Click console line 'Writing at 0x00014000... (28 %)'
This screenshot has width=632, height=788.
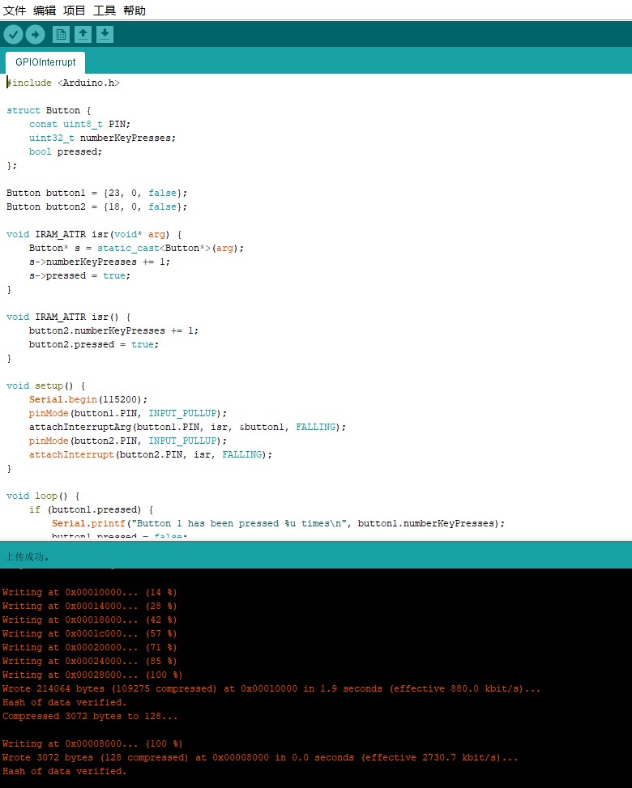(x=89, y=606)
